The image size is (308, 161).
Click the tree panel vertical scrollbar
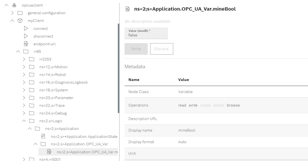point(118,68)
